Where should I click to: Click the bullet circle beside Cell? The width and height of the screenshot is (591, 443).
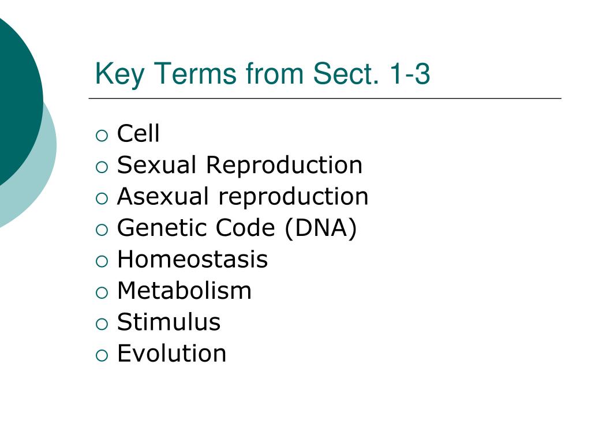pos(102,136)
